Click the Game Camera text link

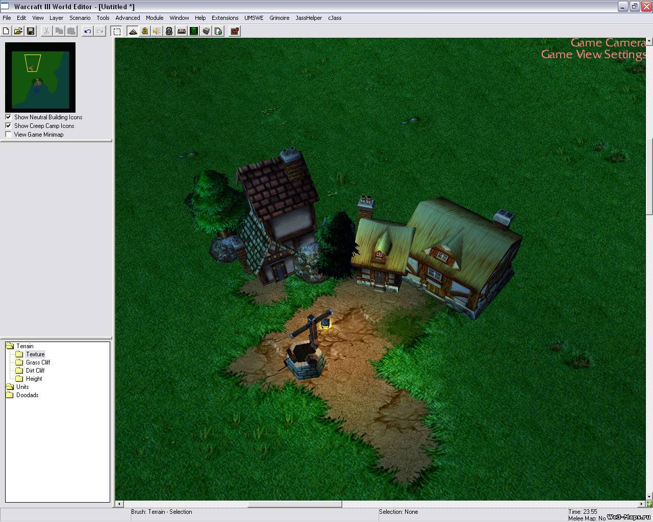click(608, 43)
